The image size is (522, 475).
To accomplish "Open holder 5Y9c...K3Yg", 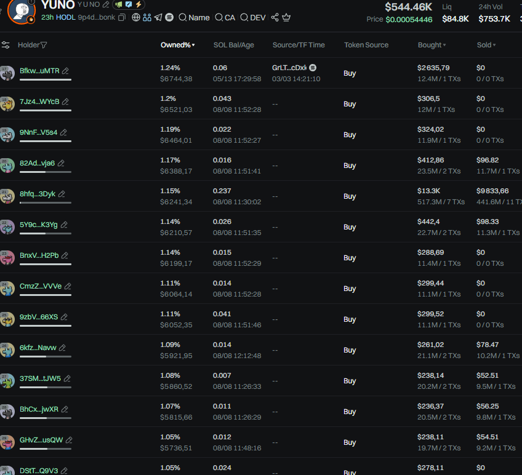I will point(38,225).
